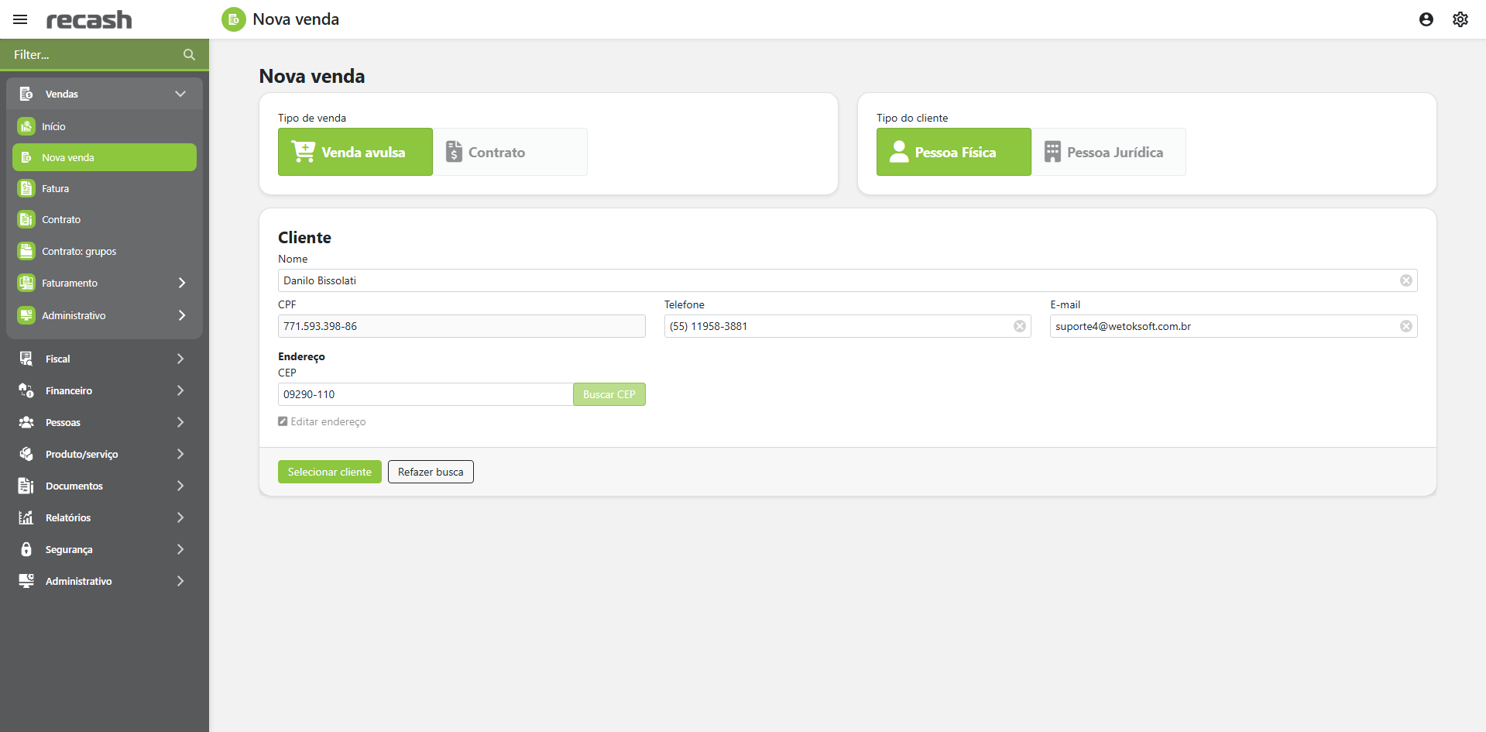This screenshot has width=1486, height=732.
Task: Choose Pessoa Jurídica client type
Action: click(x=1108, y=152)
